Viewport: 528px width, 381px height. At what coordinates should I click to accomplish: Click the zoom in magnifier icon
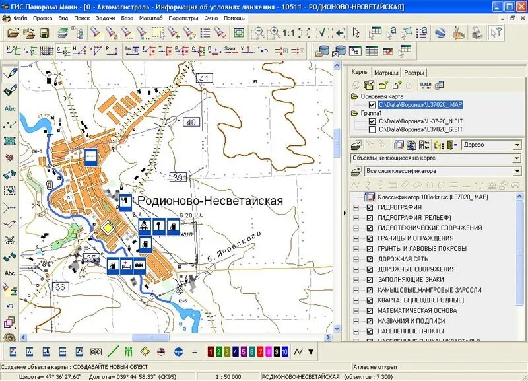(274, 32)
